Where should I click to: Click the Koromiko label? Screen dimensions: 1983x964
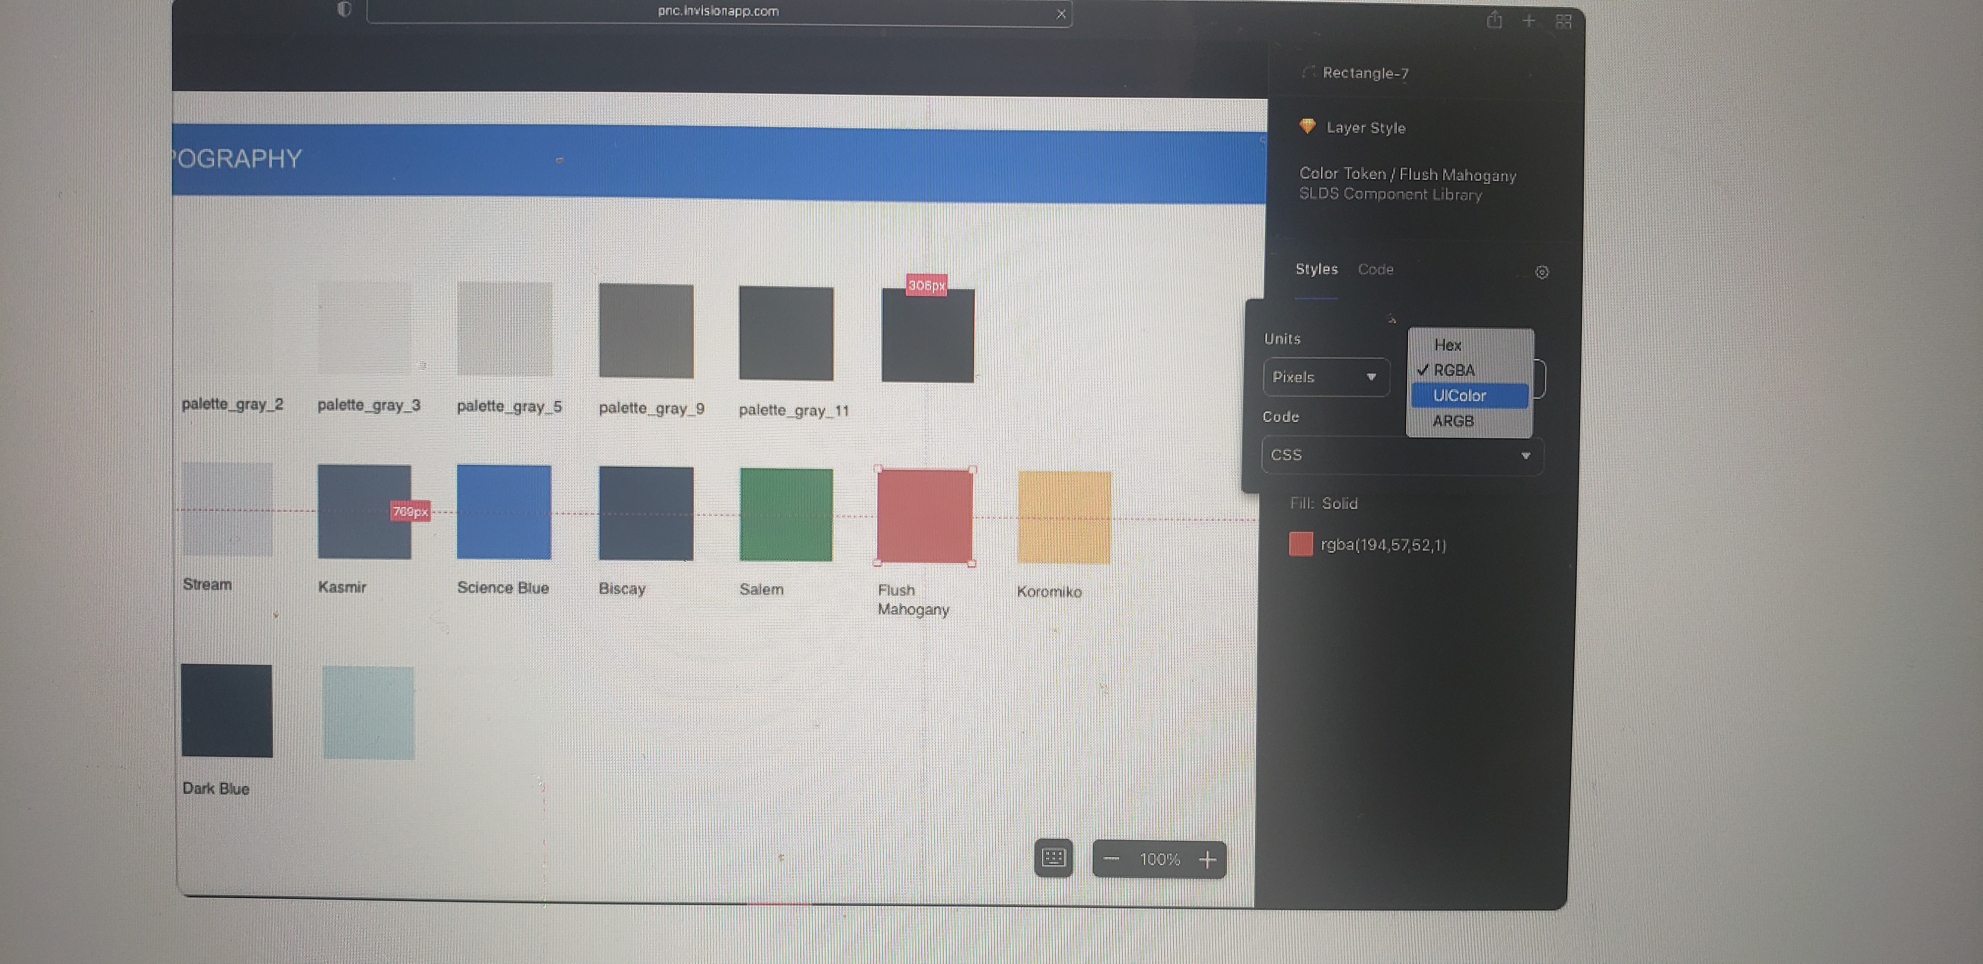[x=1049, y=591]
